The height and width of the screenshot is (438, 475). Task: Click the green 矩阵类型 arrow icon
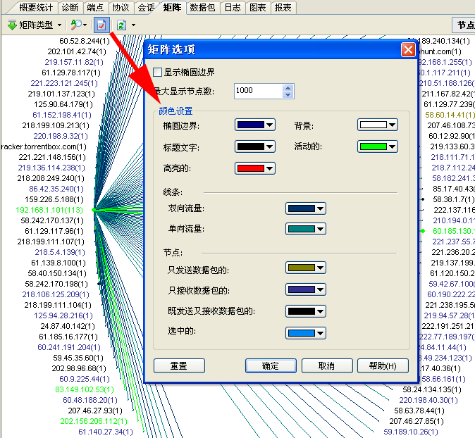point(12,25)
